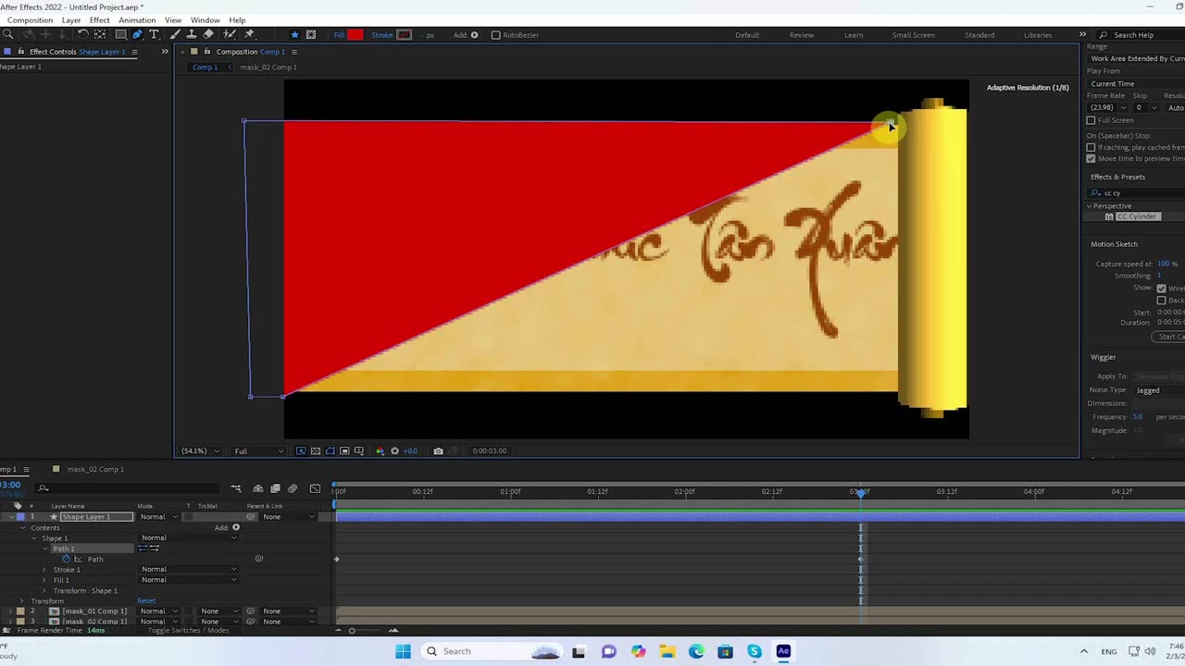The height and width of the screenshot is (666, 1185).
Task: Click the Stroke color swatch
Action: pos(404,35)
